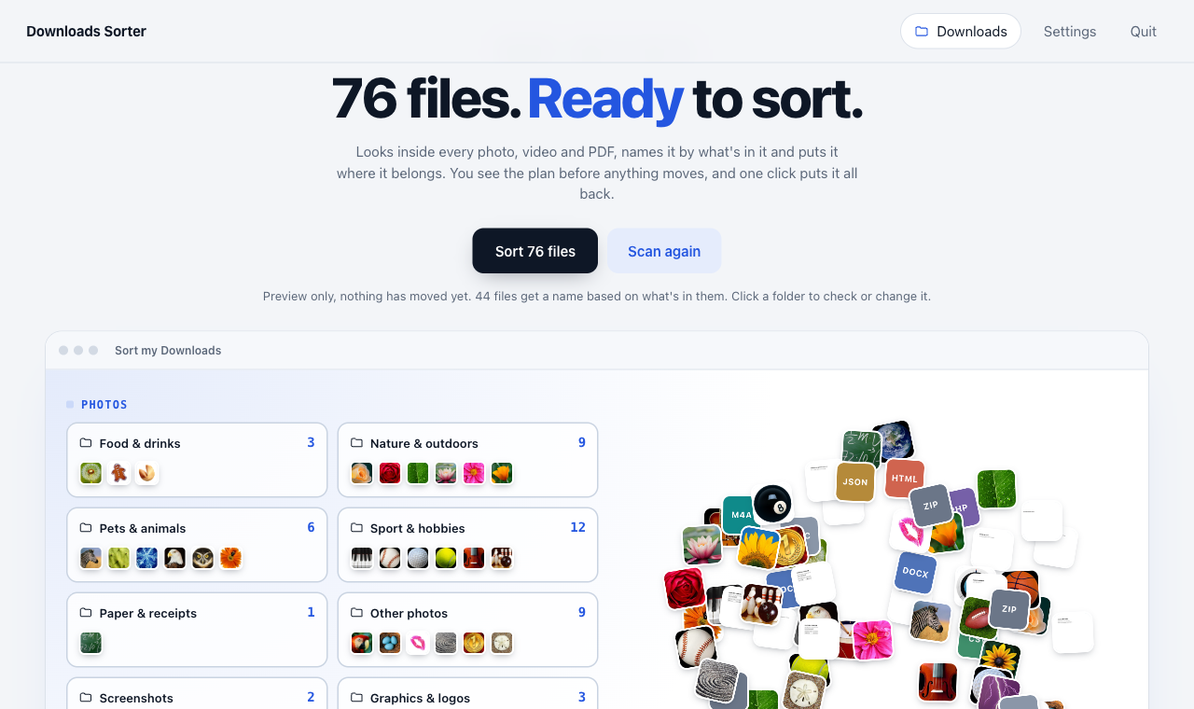Open the Downloads folder button in header
This screenshot has height=709, width=1194.
point(960,31)
